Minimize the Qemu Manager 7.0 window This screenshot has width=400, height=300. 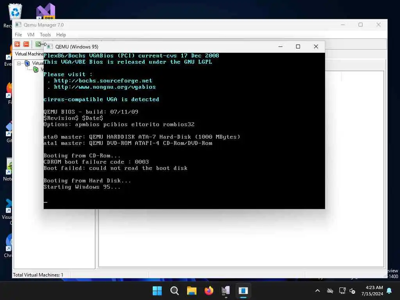pyautogui.click(x=343, y=25)
